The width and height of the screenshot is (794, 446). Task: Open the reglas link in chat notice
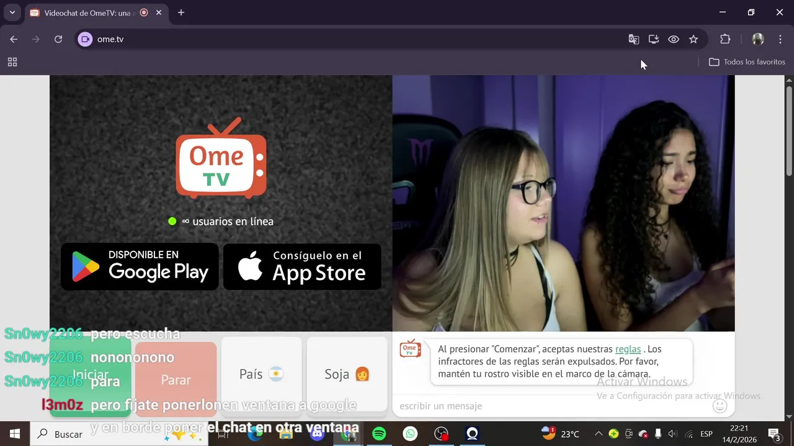(628, 349)
